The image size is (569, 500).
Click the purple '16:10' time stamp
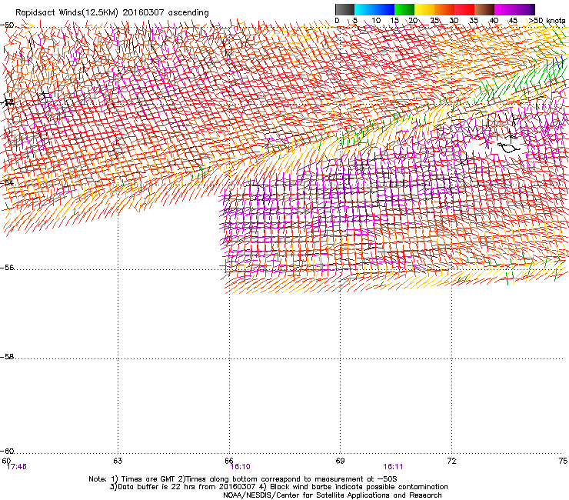240,467
